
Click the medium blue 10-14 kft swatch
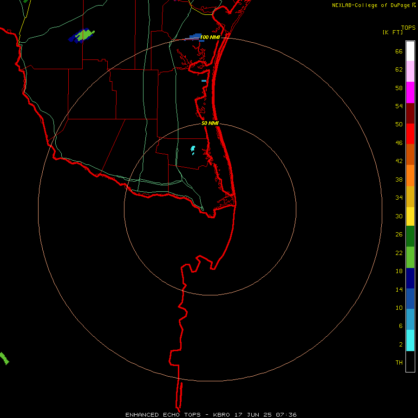pos(410,299)
